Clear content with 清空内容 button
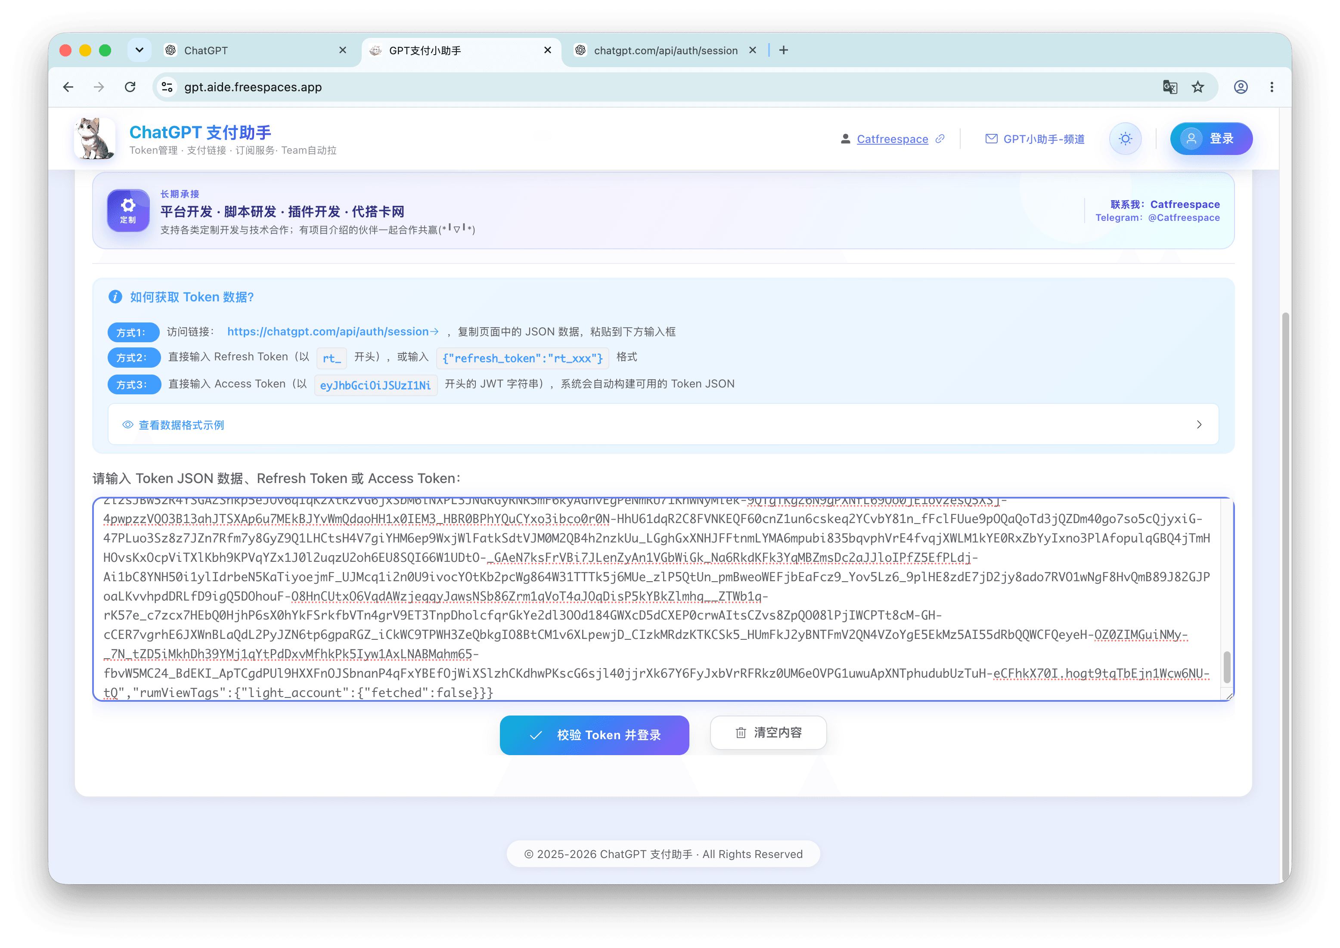Image resolution: width=1340 pixels, height=948 pixels. tap(768, 733)
